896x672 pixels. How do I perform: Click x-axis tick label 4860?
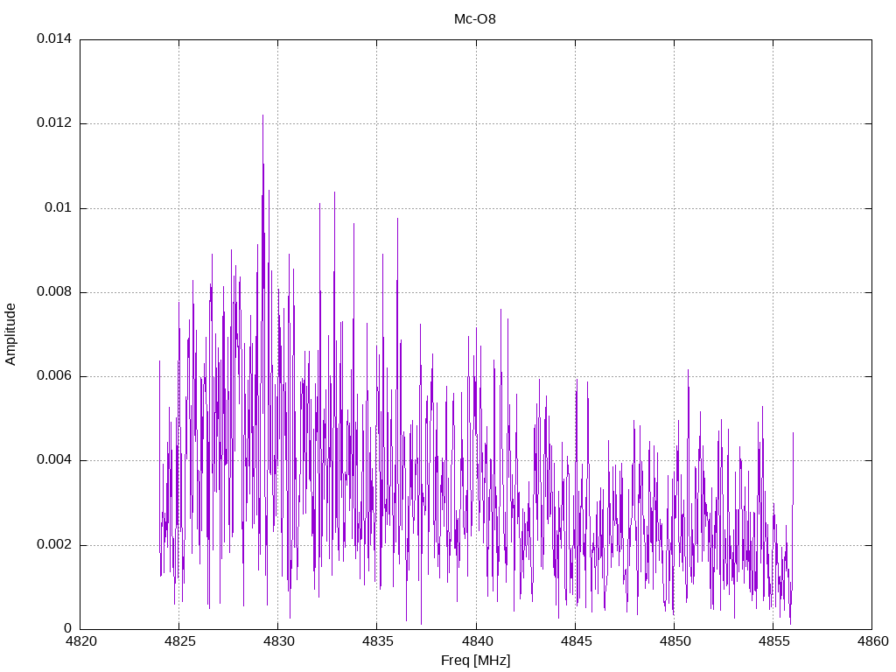[x=872, y=641]
